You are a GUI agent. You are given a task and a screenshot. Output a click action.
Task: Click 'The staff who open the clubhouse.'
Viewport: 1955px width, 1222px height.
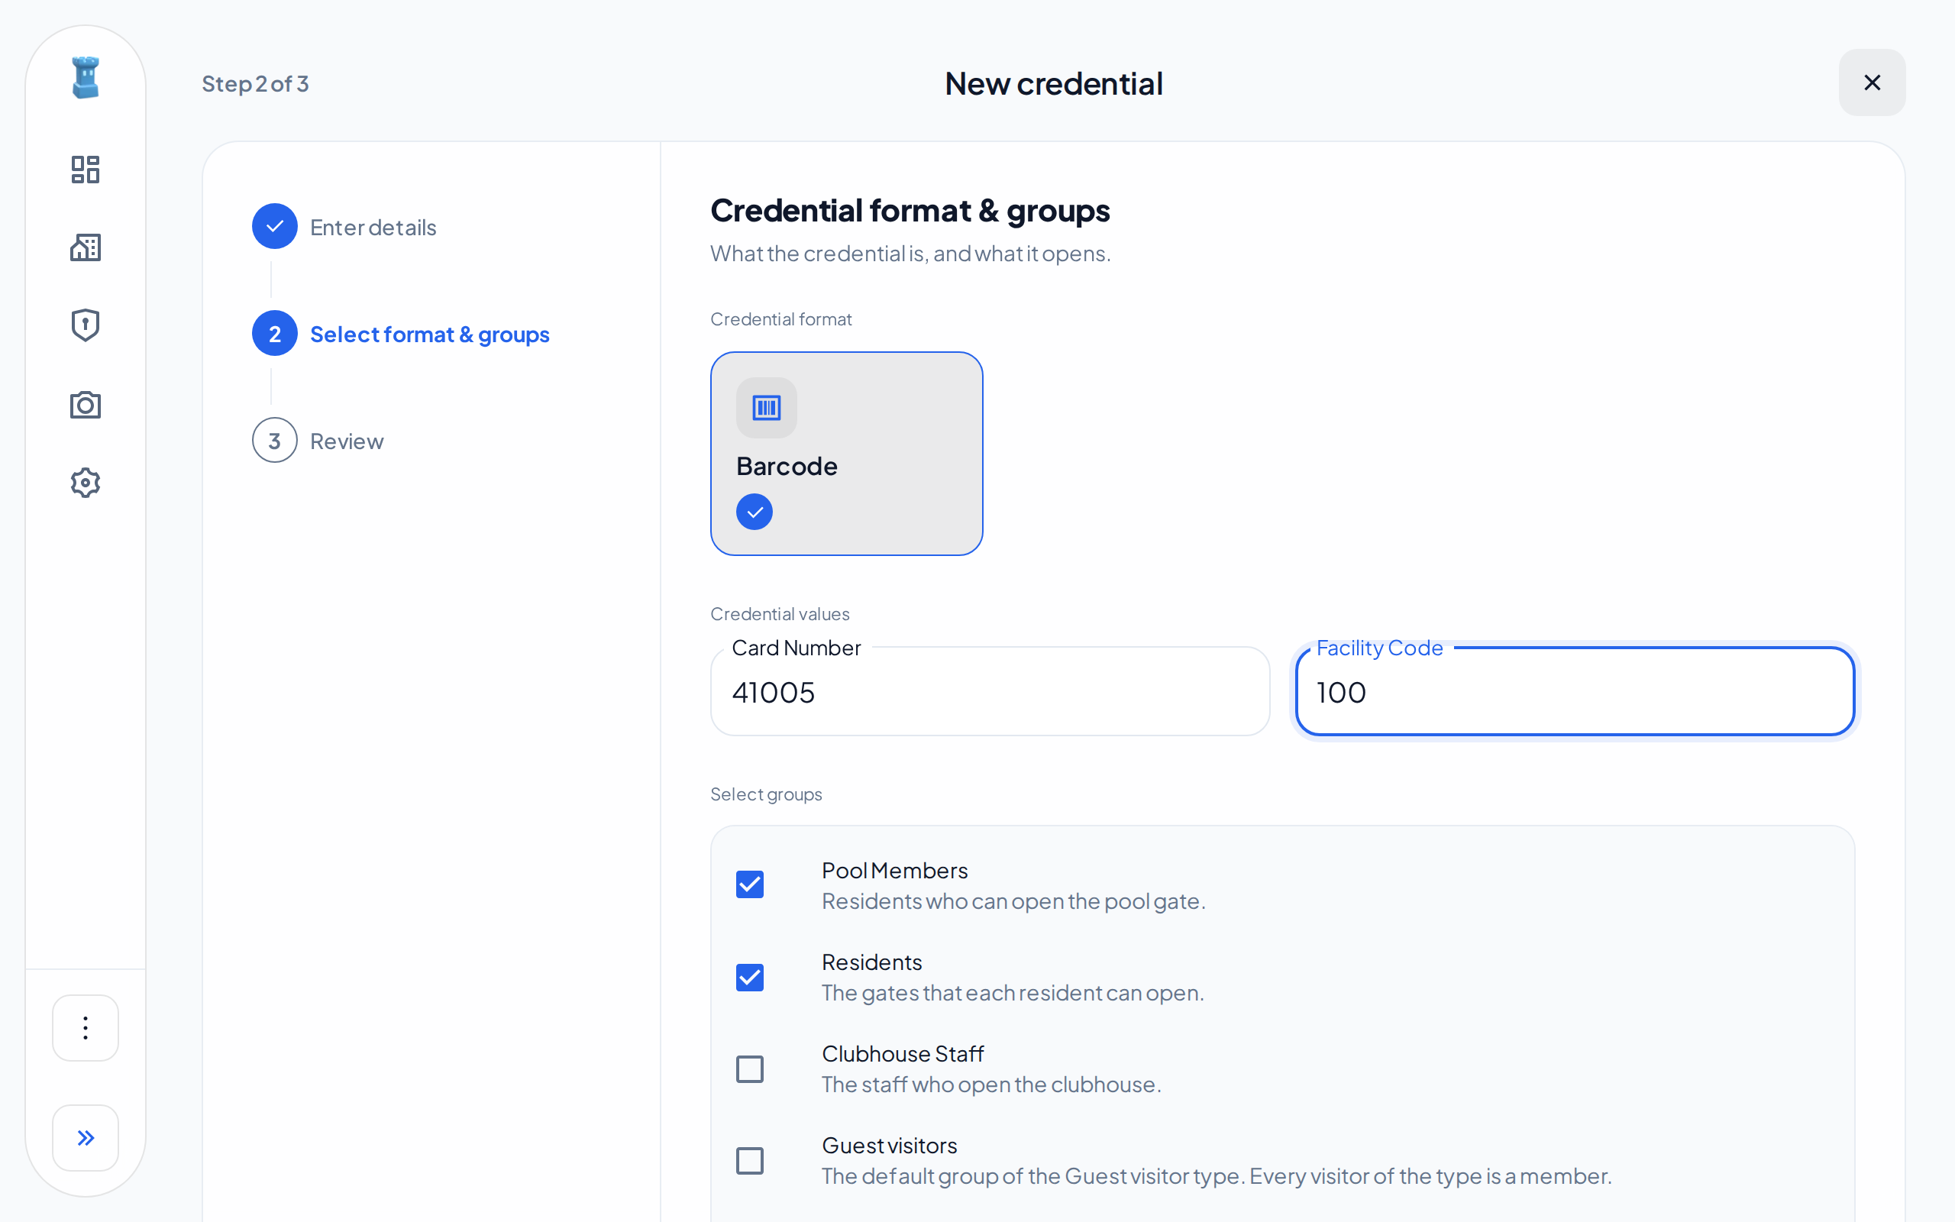(991, 1084)
